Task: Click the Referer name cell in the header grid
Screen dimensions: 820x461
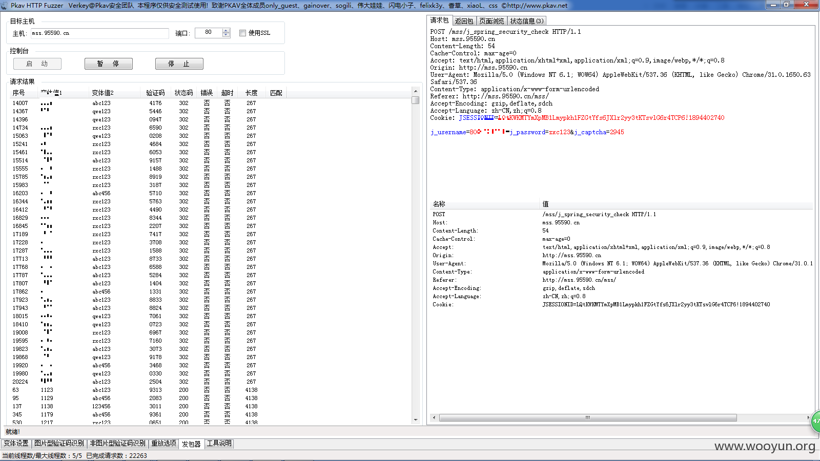Action: point(444,280)
